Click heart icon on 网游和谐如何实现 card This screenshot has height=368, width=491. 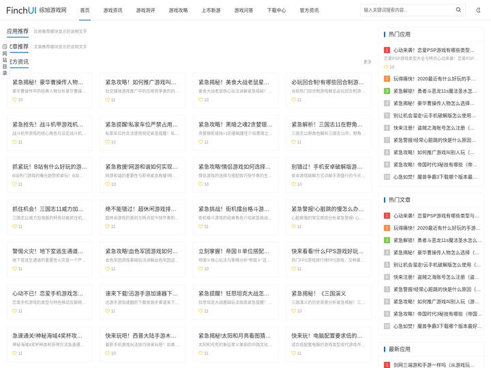(x=108, y=184)
